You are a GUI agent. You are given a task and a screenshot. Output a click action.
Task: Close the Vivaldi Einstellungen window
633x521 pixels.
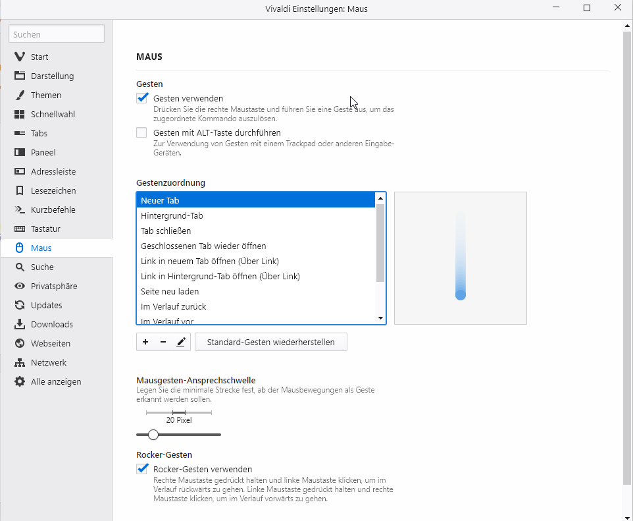(x=618, y=8)
